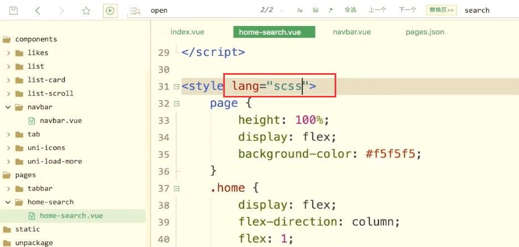Expand the list-card folder chevron
Image resolution: width=519 pixels, height=247 pixels.
coord(9,80)
